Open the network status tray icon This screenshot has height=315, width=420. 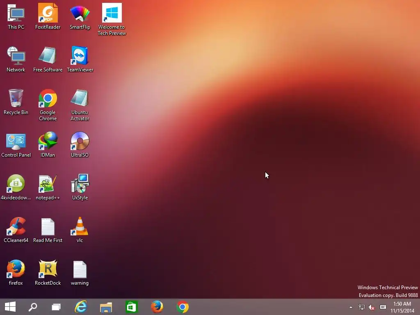361,307
